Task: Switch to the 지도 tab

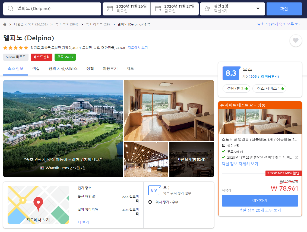Action: point(130,68)
